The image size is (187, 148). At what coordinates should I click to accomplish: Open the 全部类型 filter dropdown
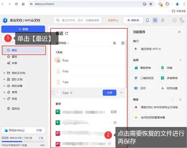pyautogui.click(x=62, y=43)
